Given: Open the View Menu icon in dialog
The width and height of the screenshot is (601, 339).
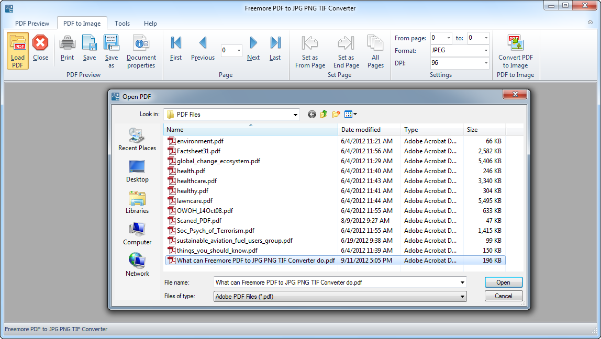Looking at the screenshot, I should coord(350,114).
